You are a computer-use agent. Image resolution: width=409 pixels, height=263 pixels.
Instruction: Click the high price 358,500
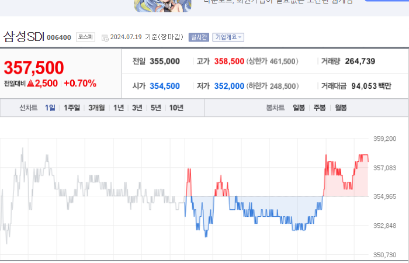(229, 61)
